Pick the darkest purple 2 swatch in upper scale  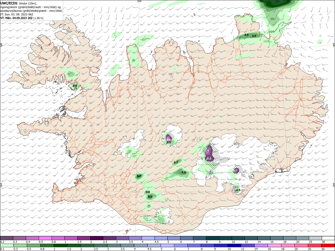96,238
